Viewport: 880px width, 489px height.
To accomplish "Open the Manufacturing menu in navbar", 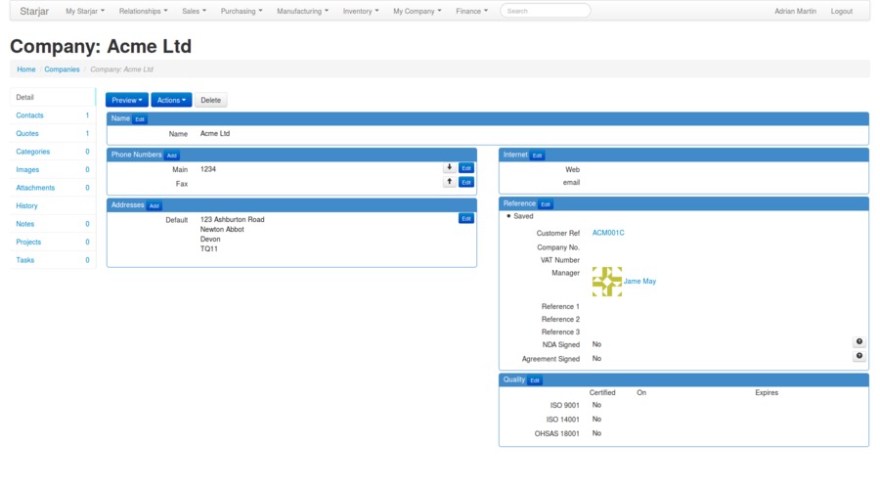I will click(302, 11).
